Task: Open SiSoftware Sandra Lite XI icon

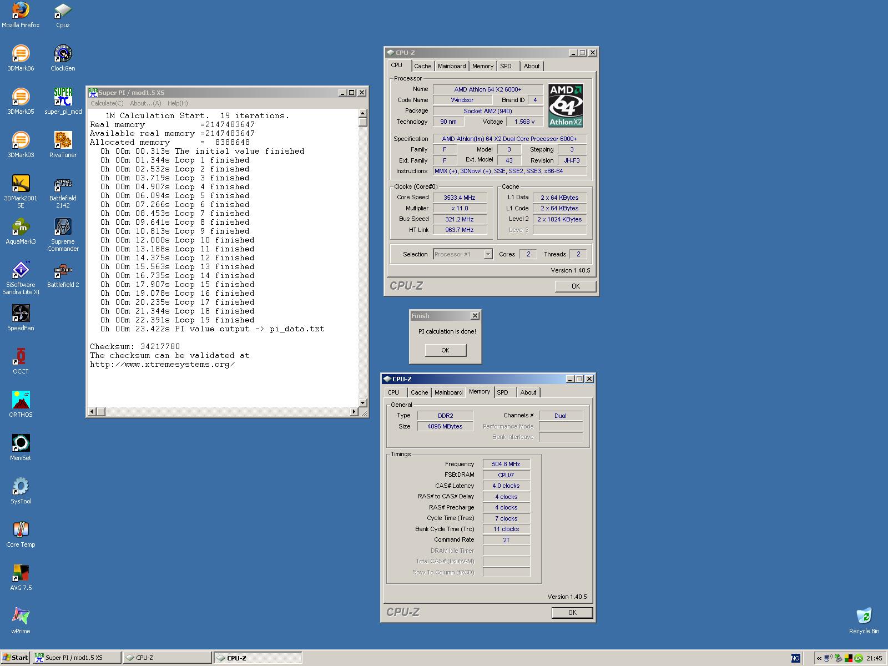Action: tap(21, 278)
